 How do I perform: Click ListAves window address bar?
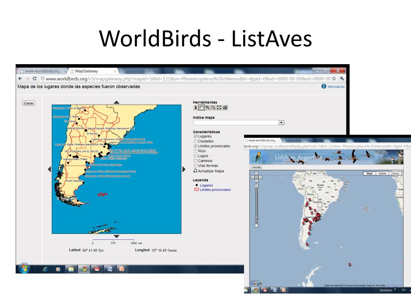(x=328, y=146)
